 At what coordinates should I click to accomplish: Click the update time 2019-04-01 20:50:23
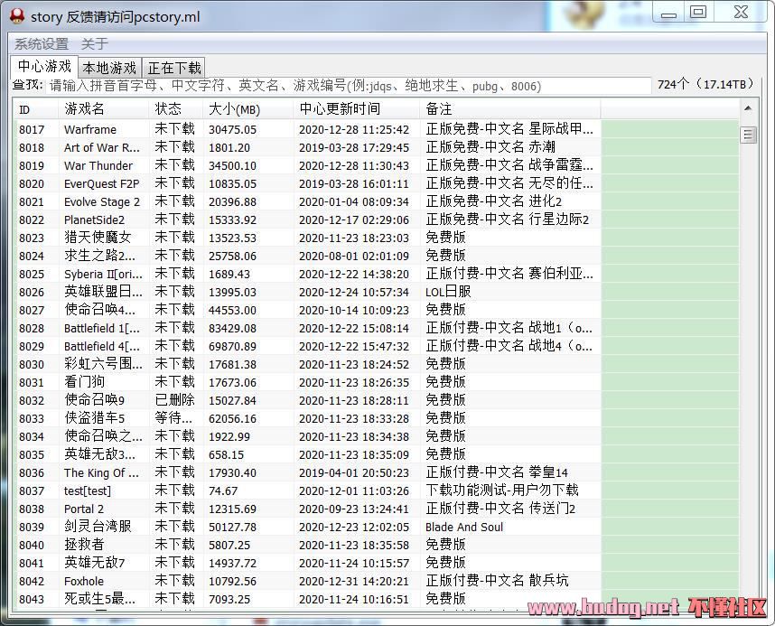click(354, 472)
